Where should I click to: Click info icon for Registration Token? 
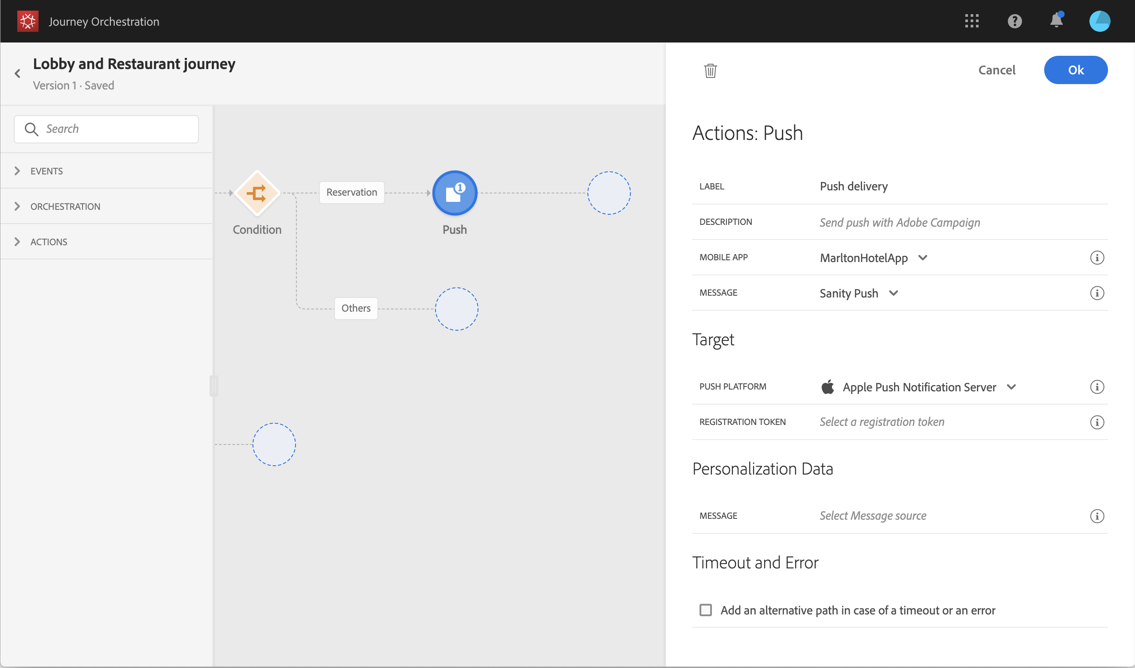tap(1097, 422)
